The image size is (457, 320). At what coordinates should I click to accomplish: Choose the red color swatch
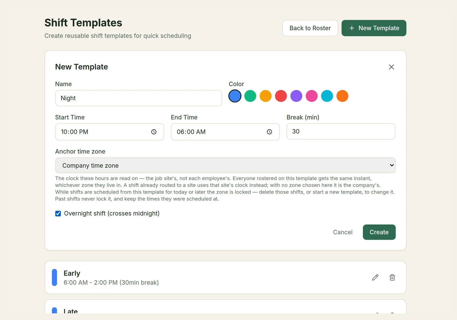pos(281,96)
